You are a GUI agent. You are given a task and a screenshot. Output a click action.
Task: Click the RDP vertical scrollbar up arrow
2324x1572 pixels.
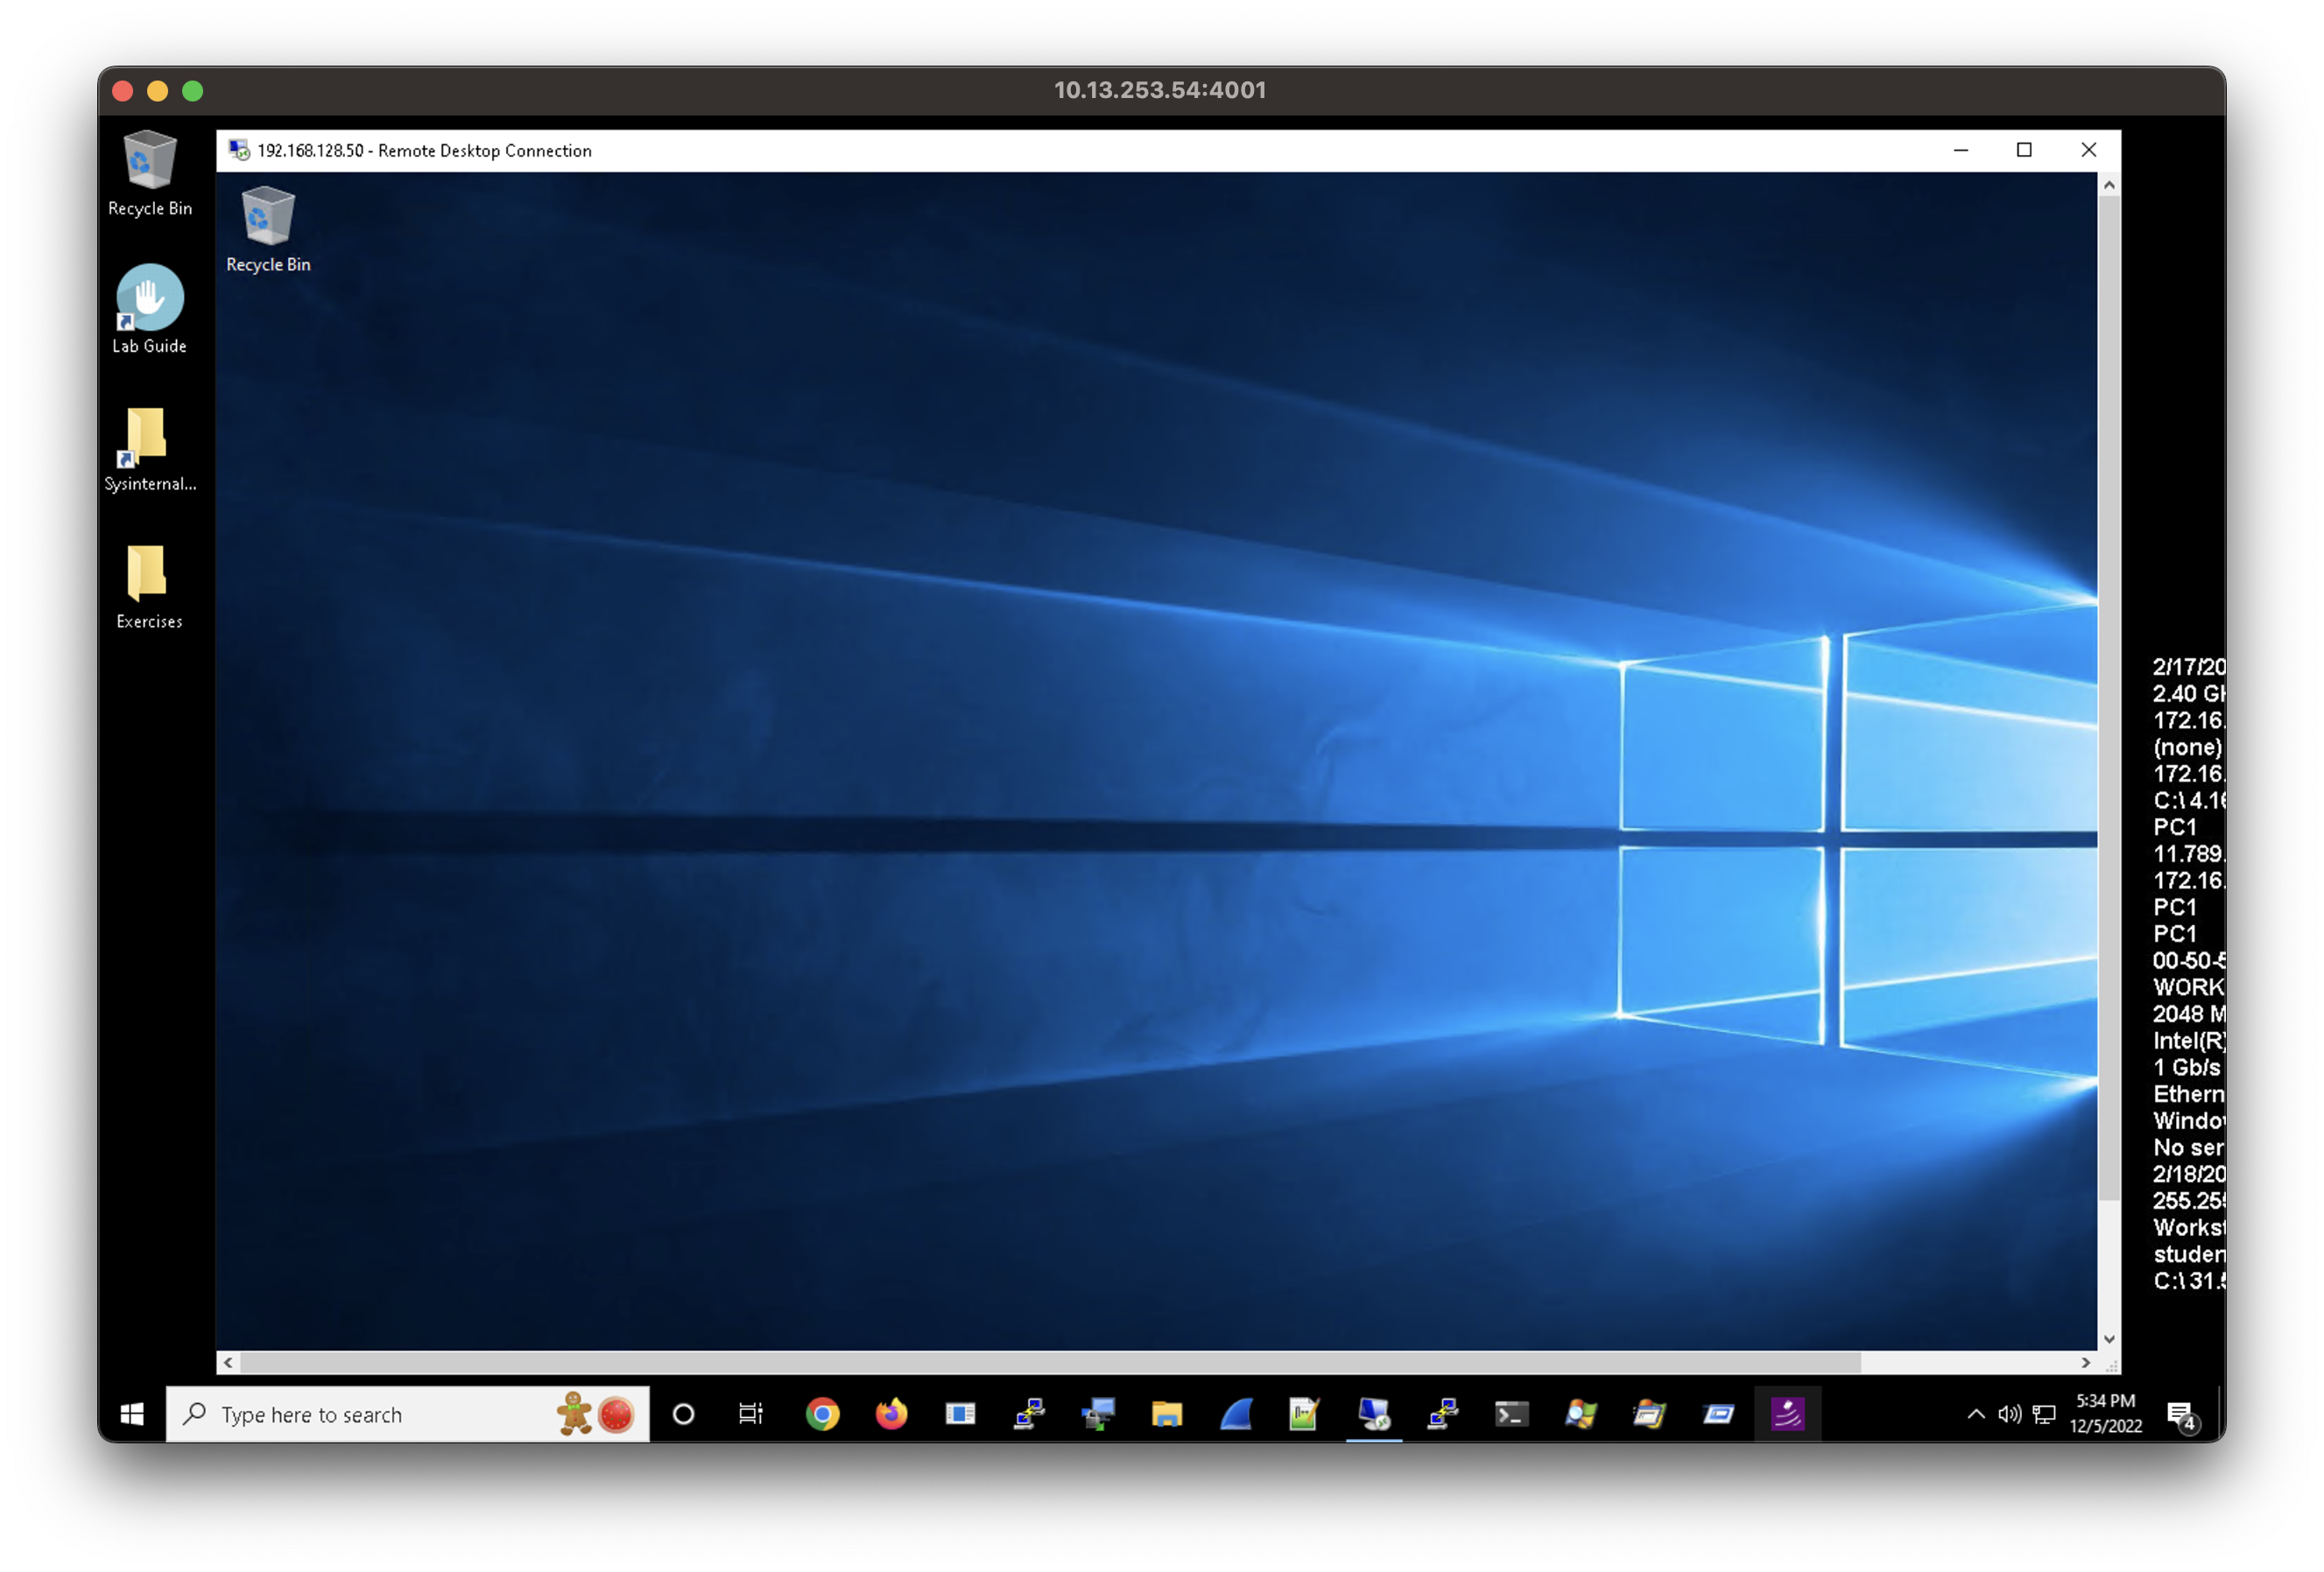click(2108, 185)
